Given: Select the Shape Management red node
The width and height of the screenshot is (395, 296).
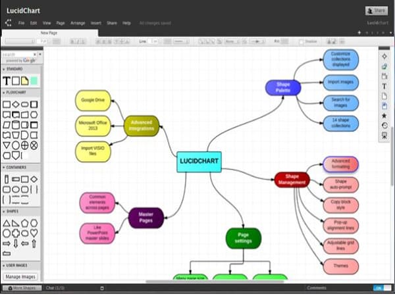Looking at the screenshot, I should click(x=292, y=180).
